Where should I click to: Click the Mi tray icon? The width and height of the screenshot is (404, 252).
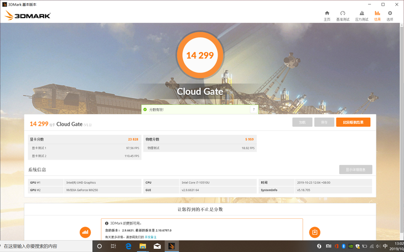pyautogui.click(x=329, y=246)
